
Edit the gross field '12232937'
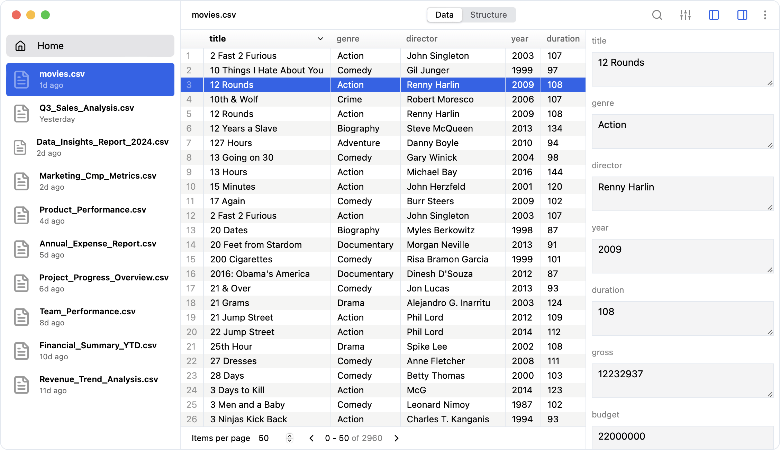tap(682, 381)
